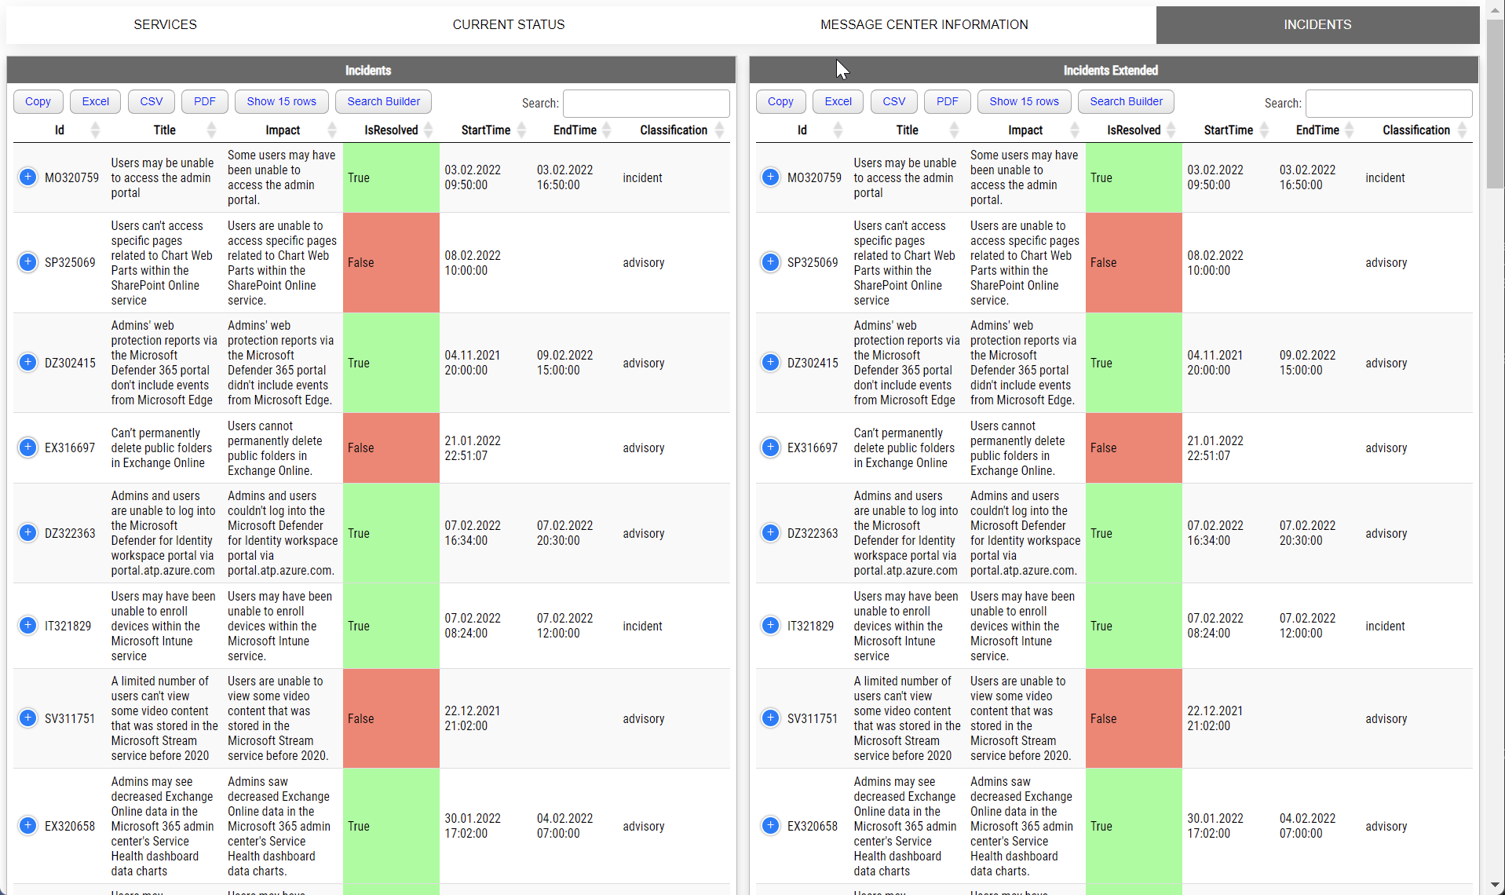Sort Incidents table by Id column
Image resolution: width=1505 pixels, height=895 pixels.
click(58, 130)
